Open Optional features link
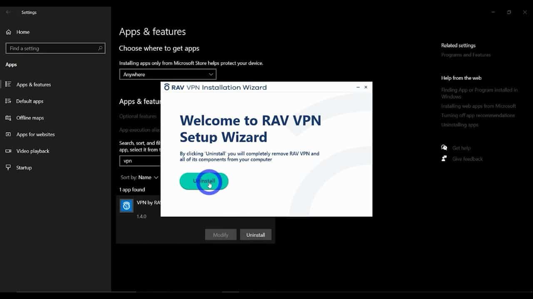Screen dimensions: 533x299 tap(138, 116)
